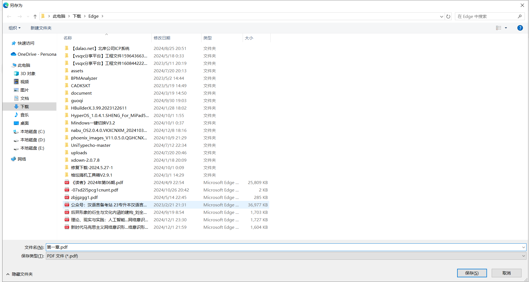This screenshot has height=282, width=529.
Task: Edit the filename field 第一章.pdf
Action: click(x=283, y=247)
